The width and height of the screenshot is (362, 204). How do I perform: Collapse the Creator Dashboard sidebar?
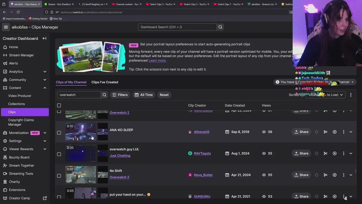pos(44,39)
